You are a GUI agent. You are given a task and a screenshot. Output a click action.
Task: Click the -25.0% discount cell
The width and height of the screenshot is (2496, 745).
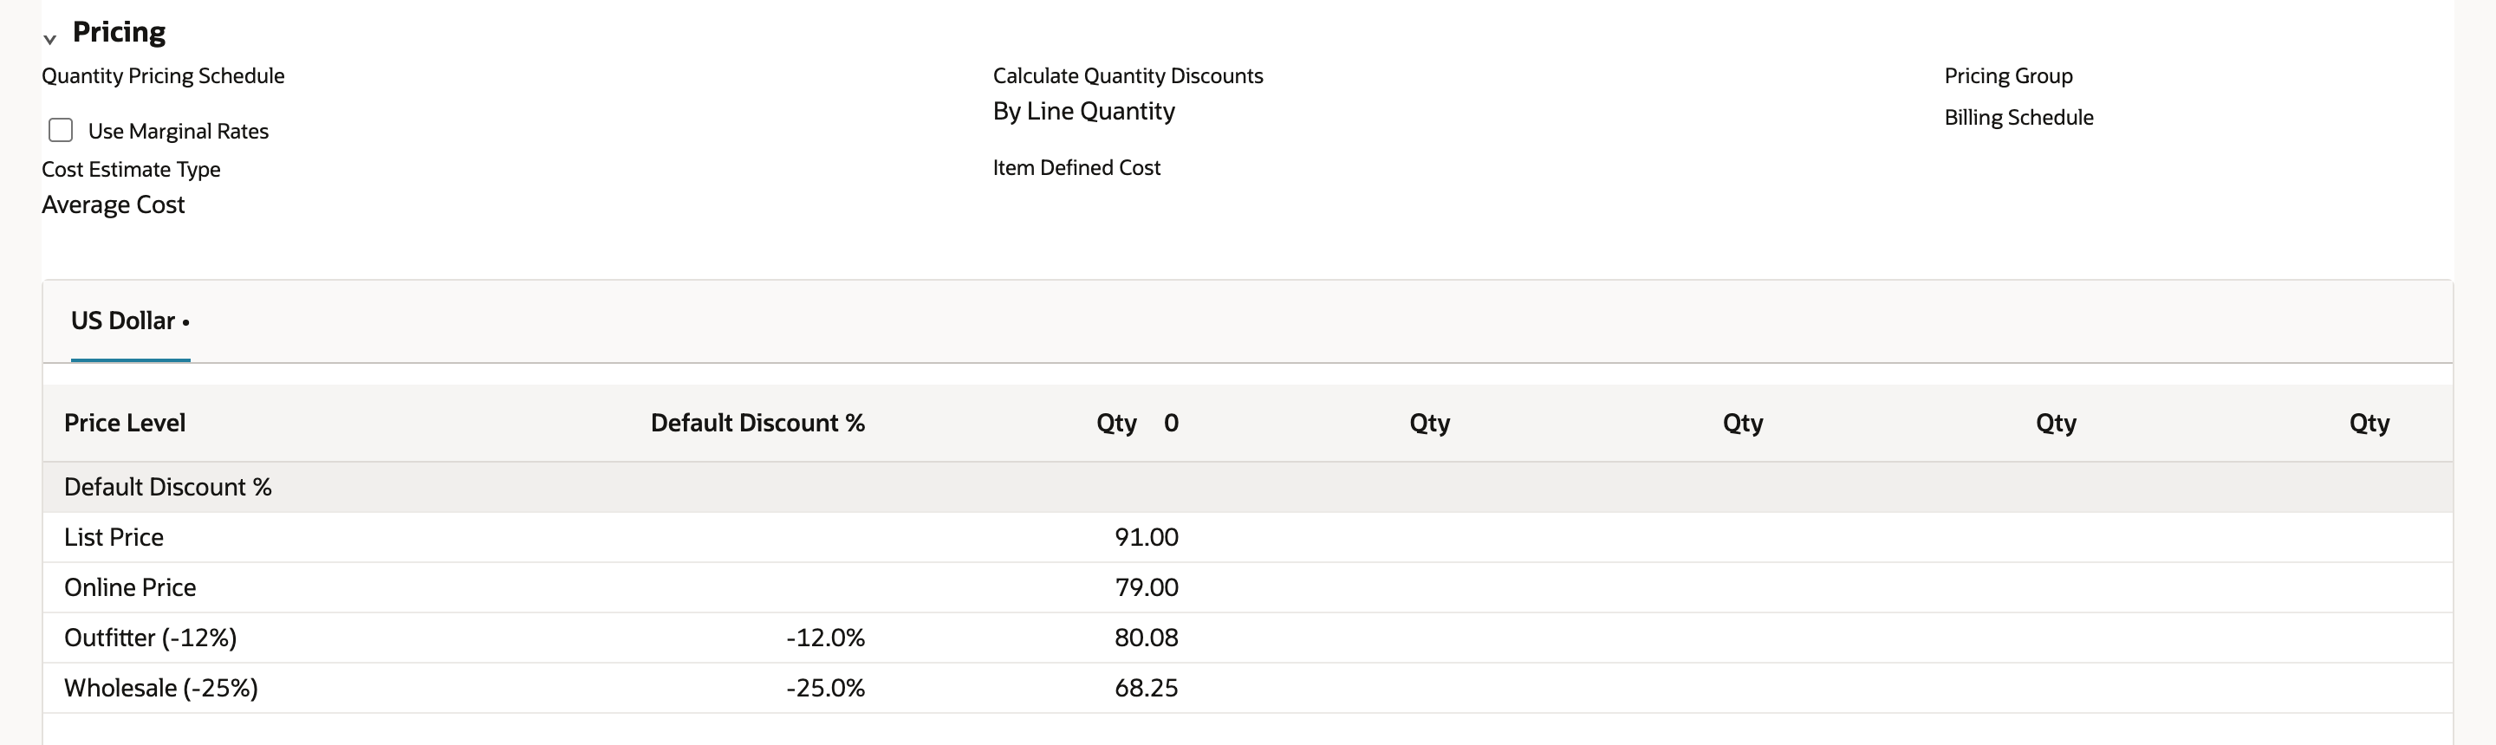[x=826, y=689]
